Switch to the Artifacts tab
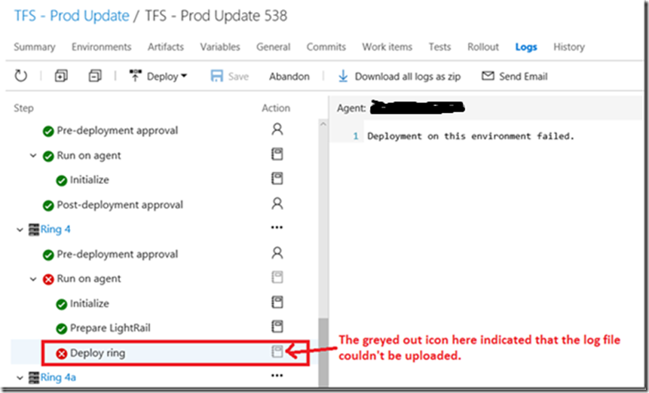This screenshot has height=393, width=649. pyautogui.click(x=166, y=47)
